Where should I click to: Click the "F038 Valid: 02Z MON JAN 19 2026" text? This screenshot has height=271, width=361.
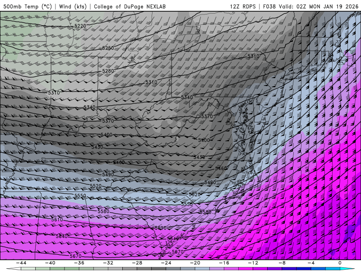point(310,6)
